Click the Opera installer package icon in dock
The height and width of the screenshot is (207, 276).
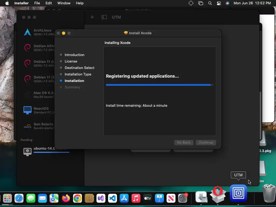218,195
